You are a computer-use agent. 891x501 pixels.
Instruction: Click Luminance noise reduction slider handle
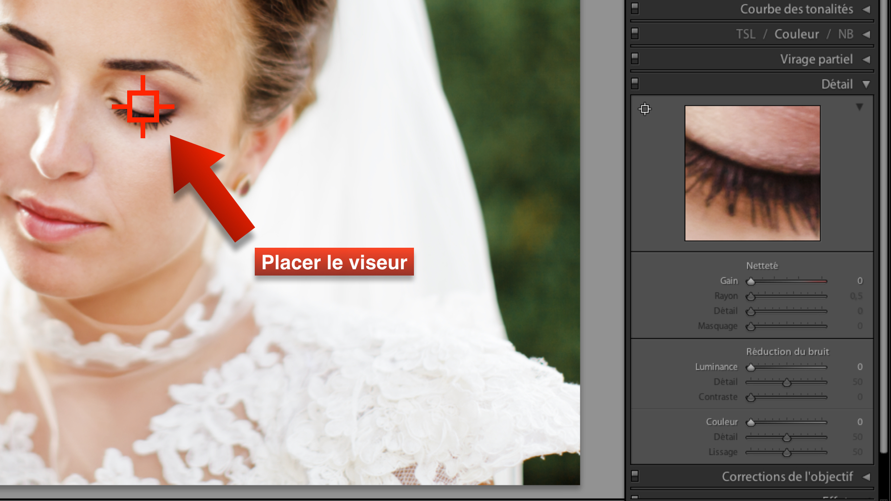click(x=750, y=367)
